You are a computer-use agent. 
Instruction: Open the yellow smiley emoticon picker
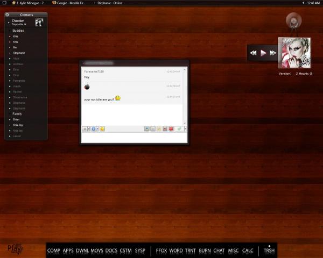tap(102, 129)
